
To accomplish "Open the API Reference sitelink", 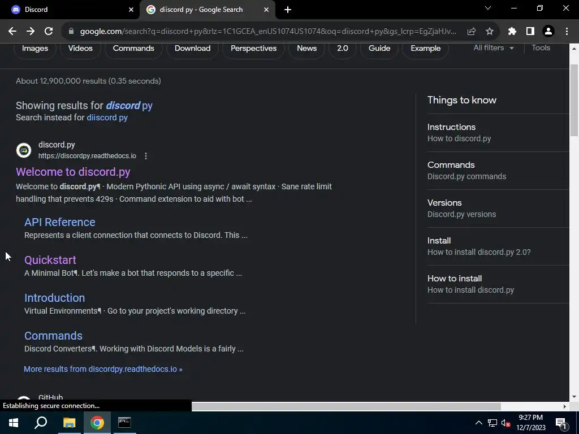I will point(60,222).
